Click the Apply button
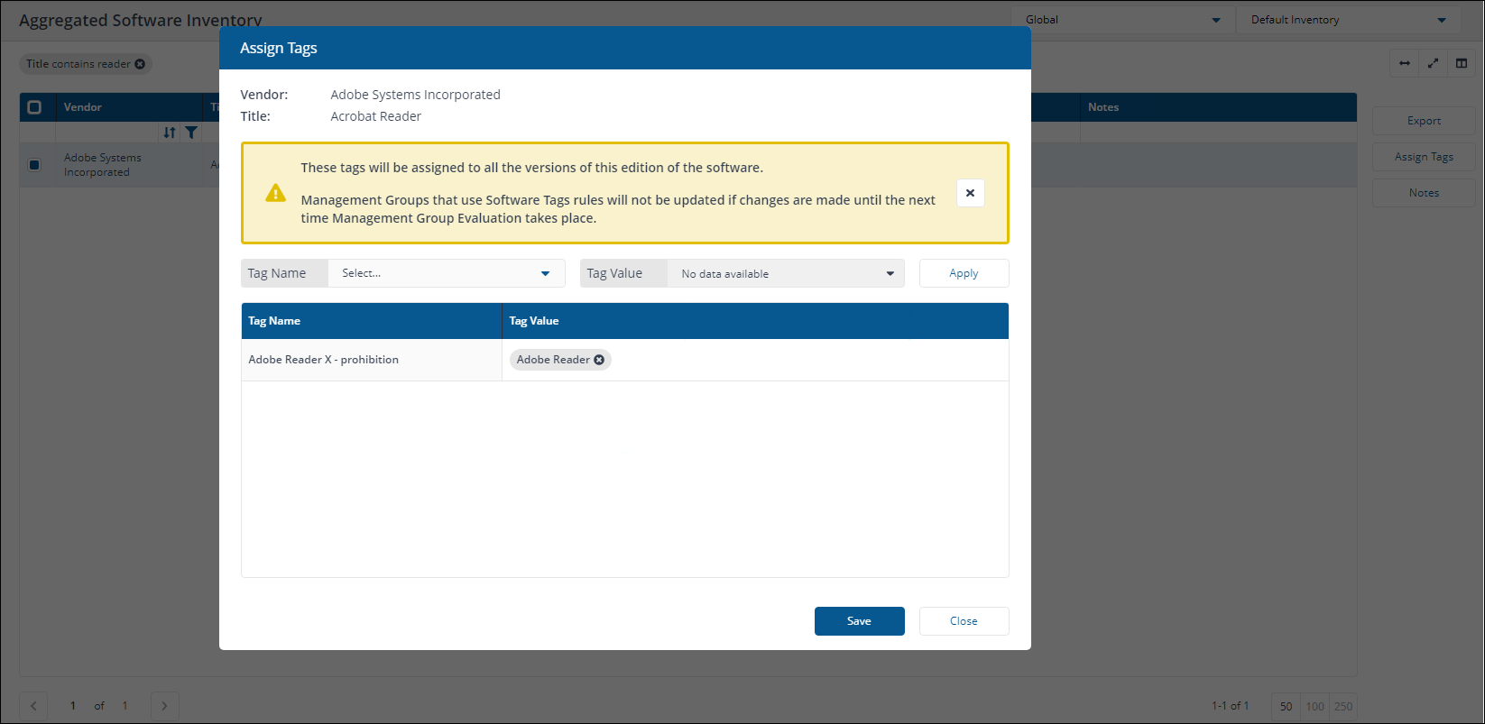The height and width of the screenshot is (724, 1485). (964, 273)
